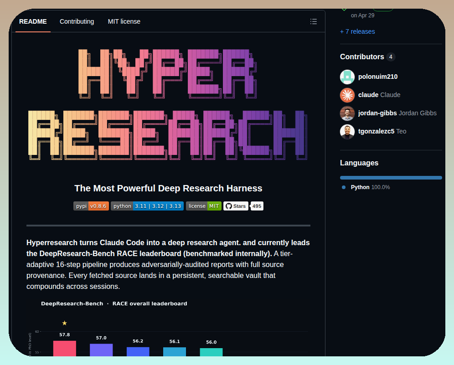Click the blue Python language bar
Screen dimensions: 454x365
tap(391, 178)
